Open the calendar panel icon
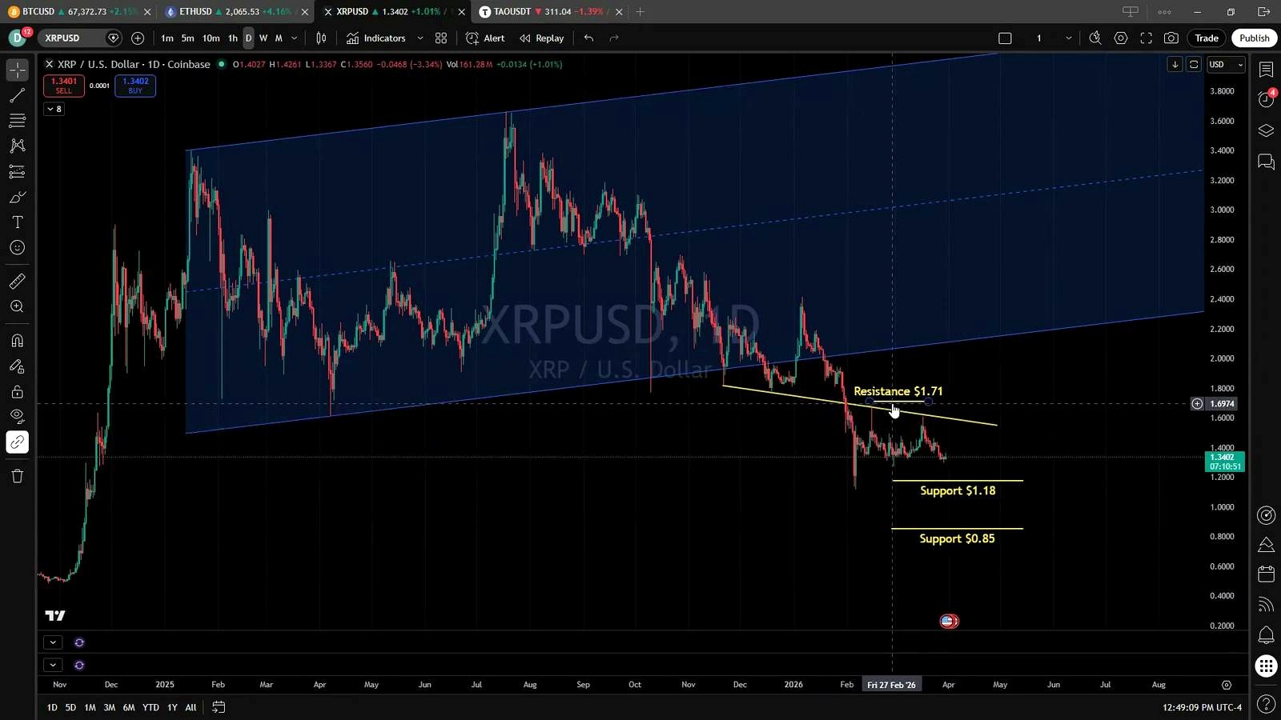 [1266, 574]
